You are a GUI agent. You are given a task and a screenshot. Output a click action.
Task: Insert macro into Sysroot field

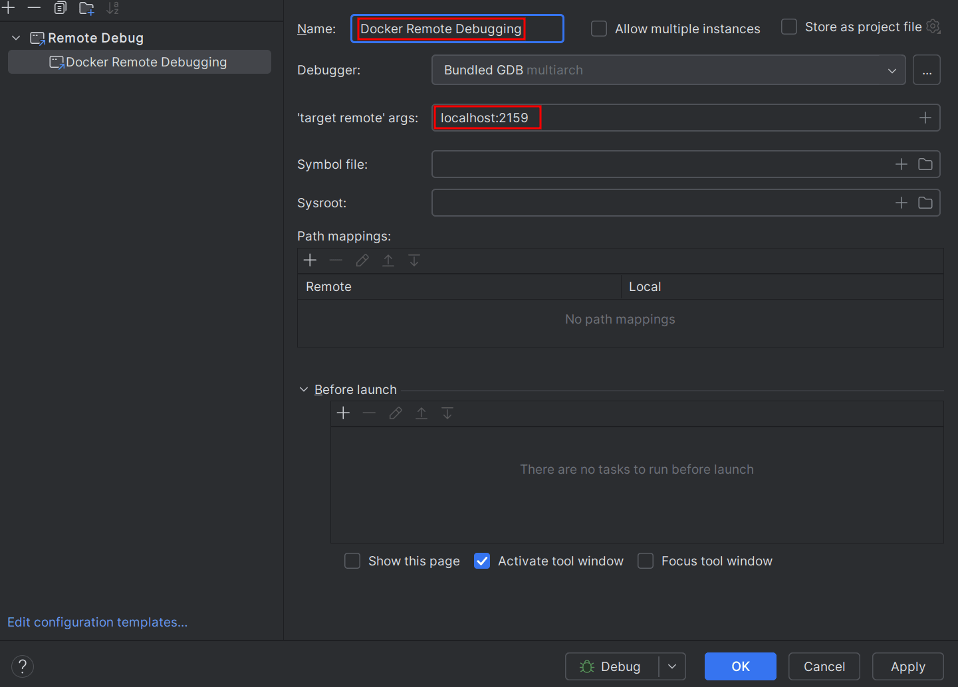901,203
